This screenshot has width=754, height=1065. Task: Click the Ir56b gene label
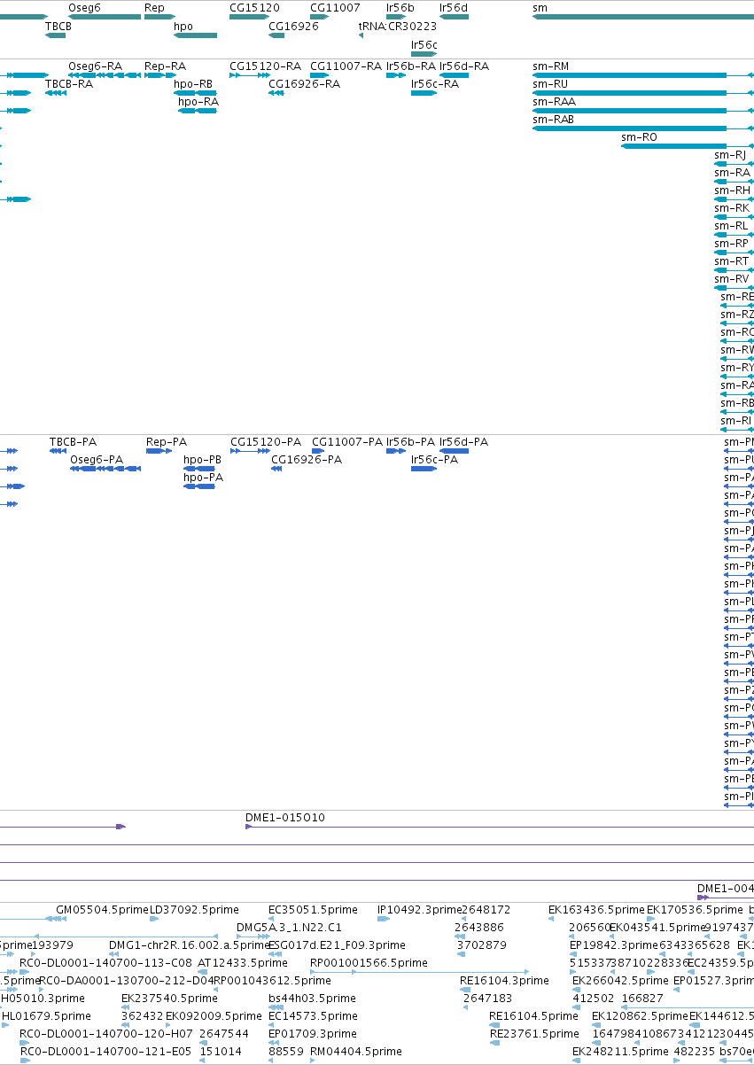(400, 7)
